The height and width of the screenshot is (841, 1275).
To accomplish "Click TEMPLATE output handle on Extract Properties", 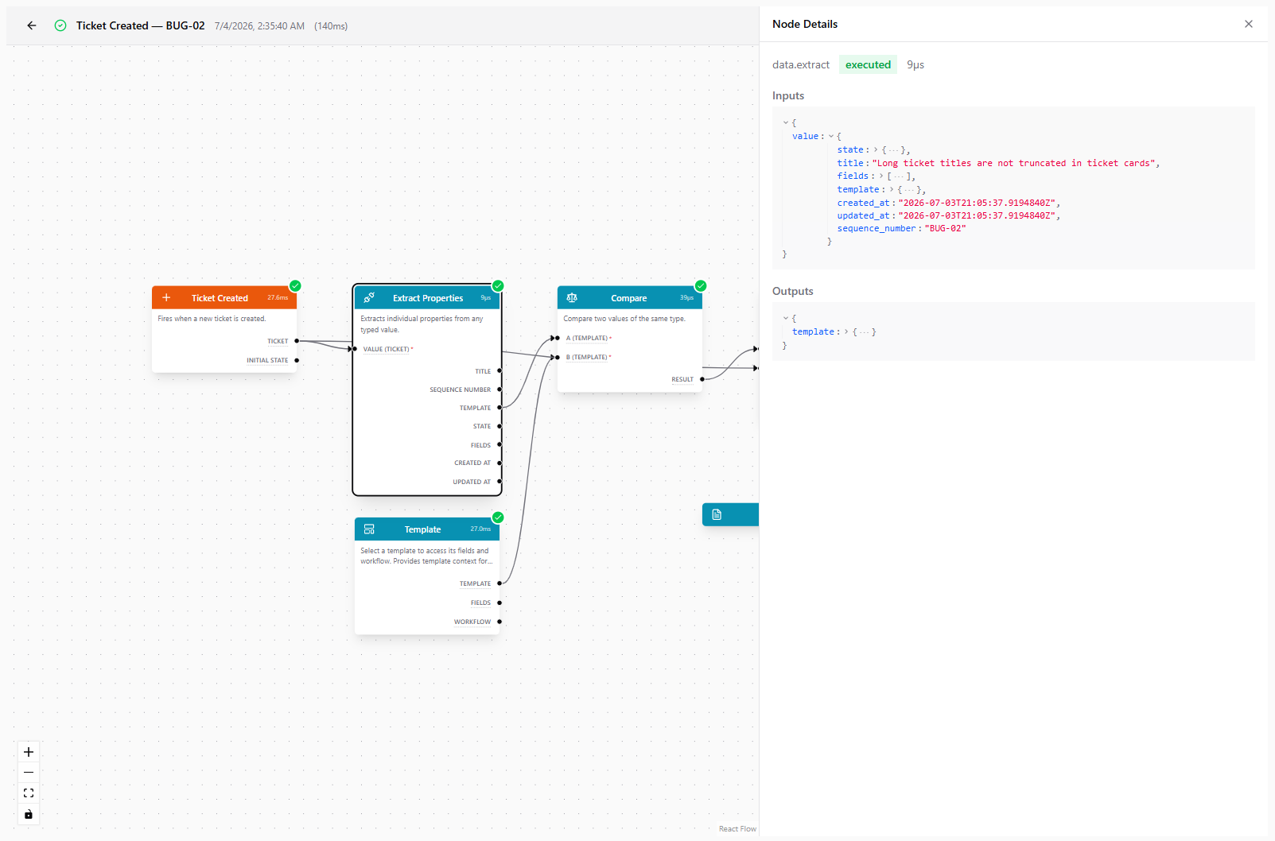I will pos(500,408).
